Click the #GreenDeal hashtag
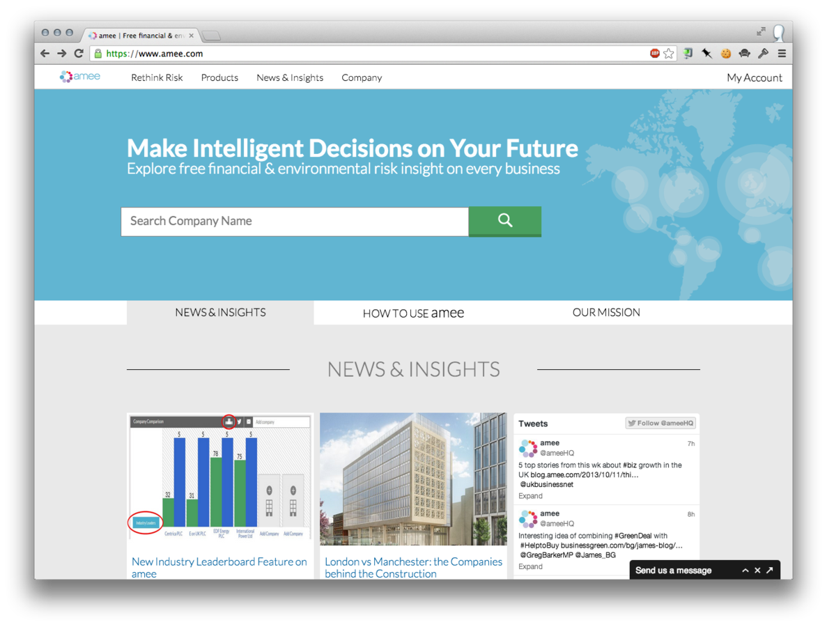The height and width of the screenshot is (627, 827). [633, 536]
